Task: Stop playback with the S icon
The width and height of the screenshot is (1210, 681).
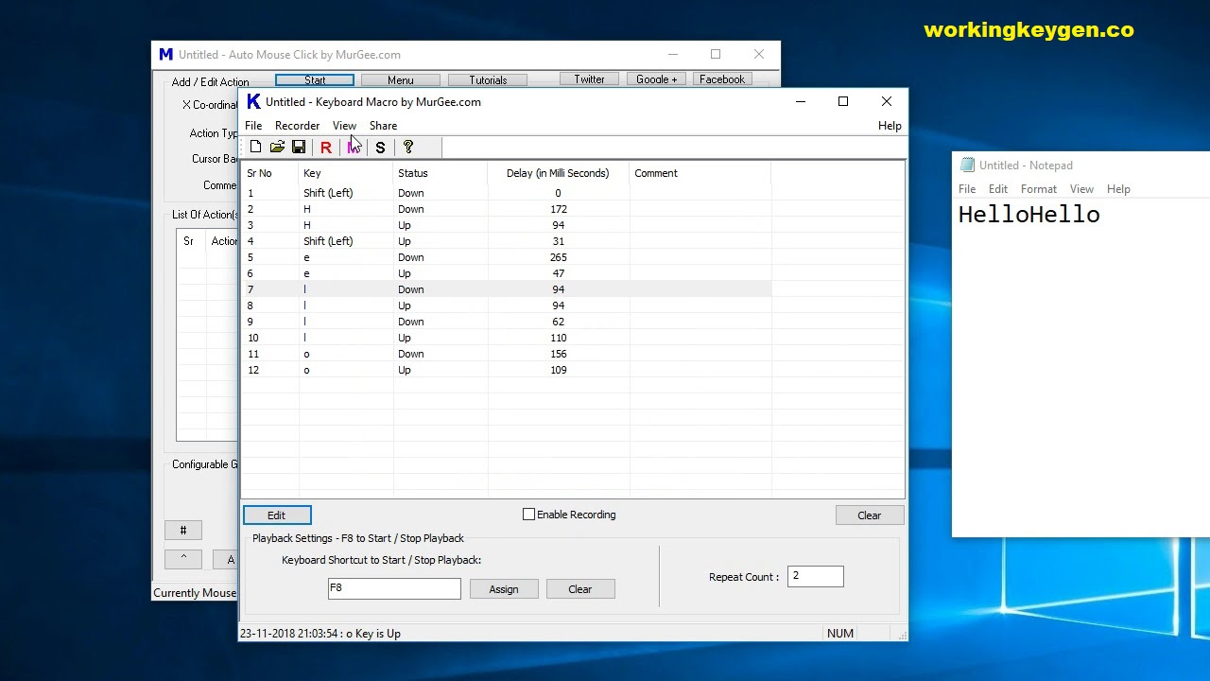Action: (x=380, y=147)
